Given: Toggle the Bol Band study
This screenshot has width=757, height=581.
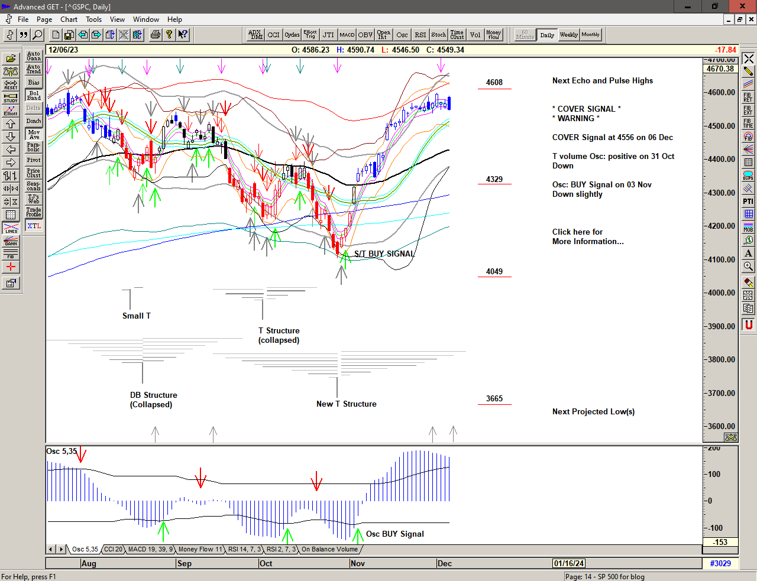Looking at the screenshot, I should tap(34, 96).
